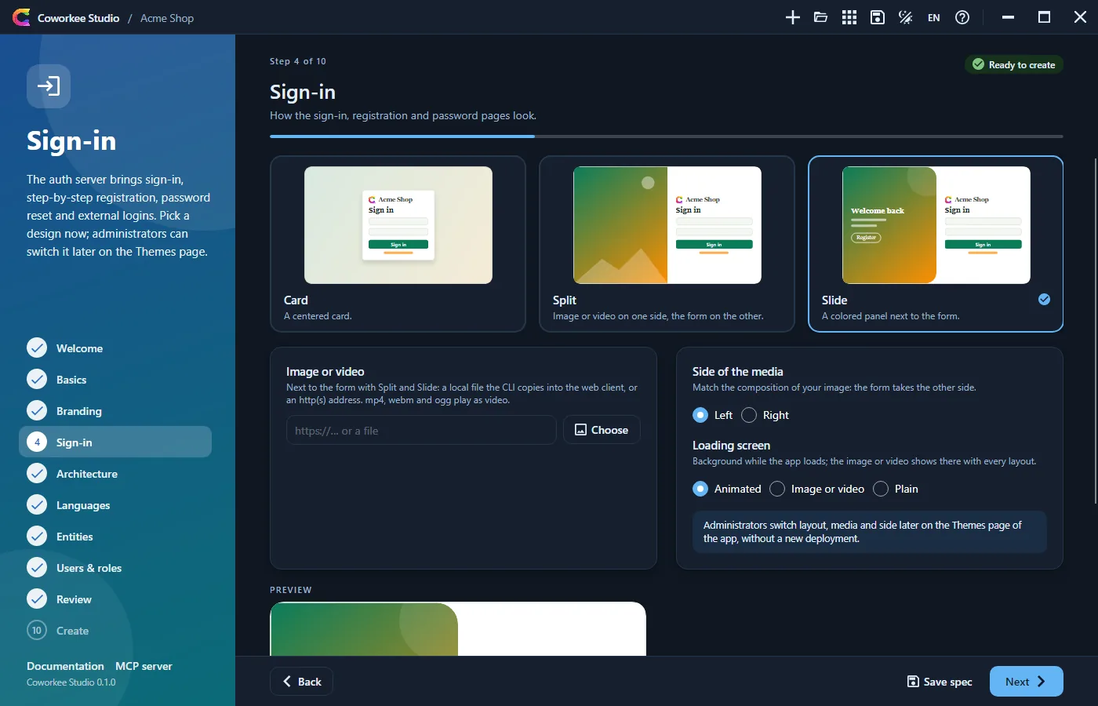Screen dimensions: 1098x706
Task: Click the step 4 number badge
Action: pos(37,442)
